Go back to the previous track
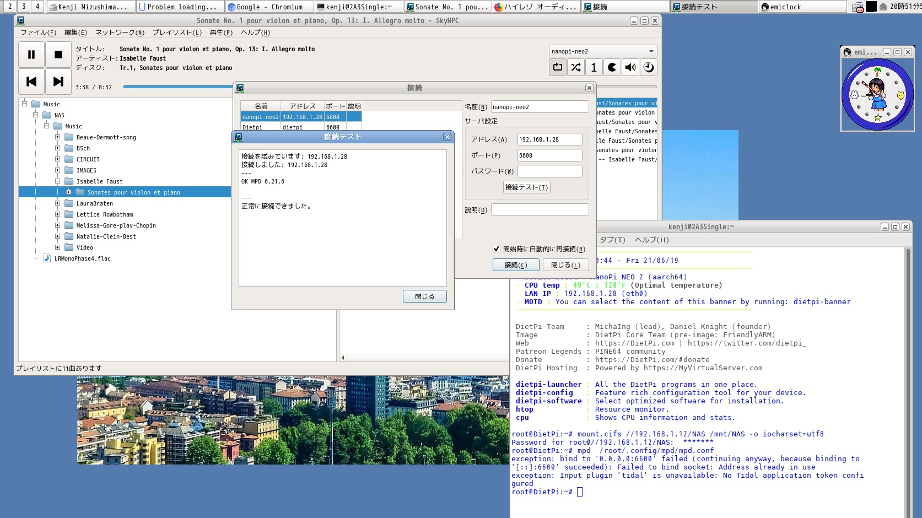This screenshot has height=518, width=922. [31, 82]
